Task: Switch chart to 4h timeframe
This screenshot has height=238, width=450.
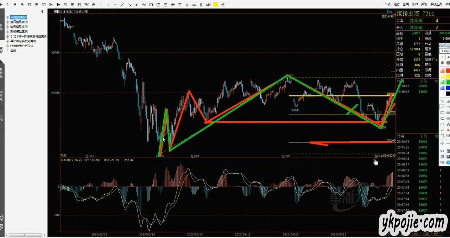Action: pos(58,5)
